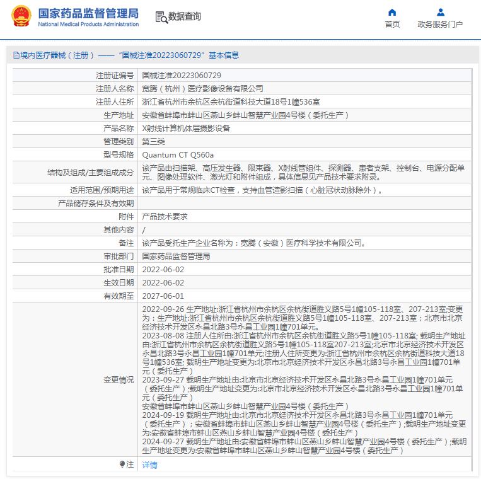Viewport: 481px width, 484px height.
Task: Click the 批准日期 row label
Action: (119, 270)
